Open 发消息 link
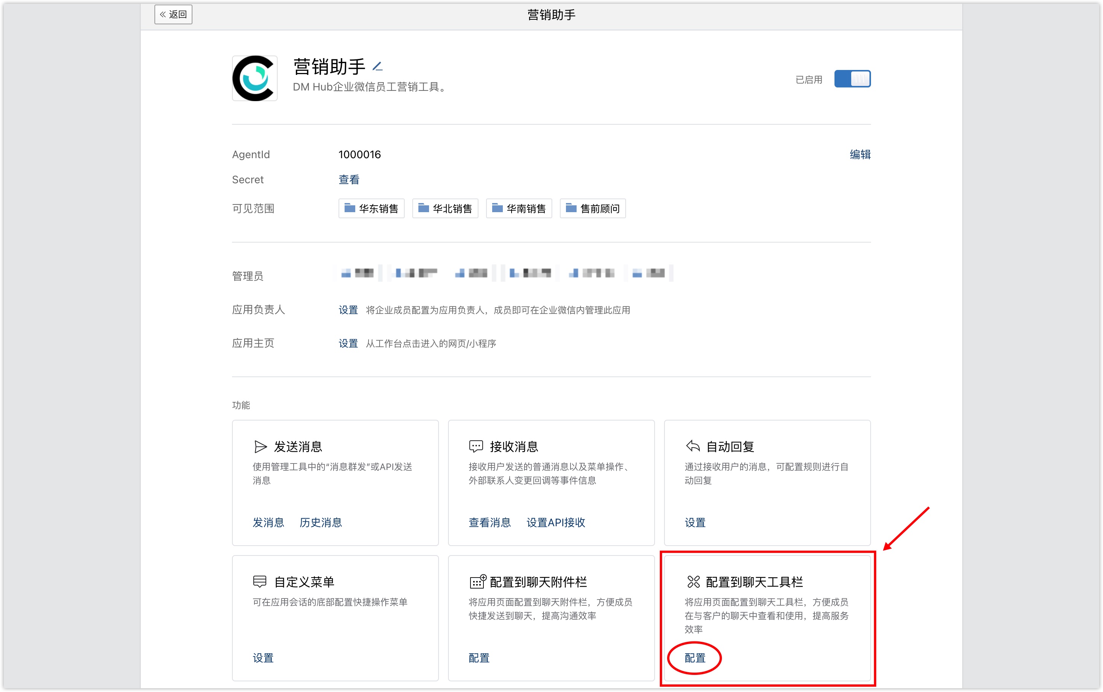 [268, 523]
